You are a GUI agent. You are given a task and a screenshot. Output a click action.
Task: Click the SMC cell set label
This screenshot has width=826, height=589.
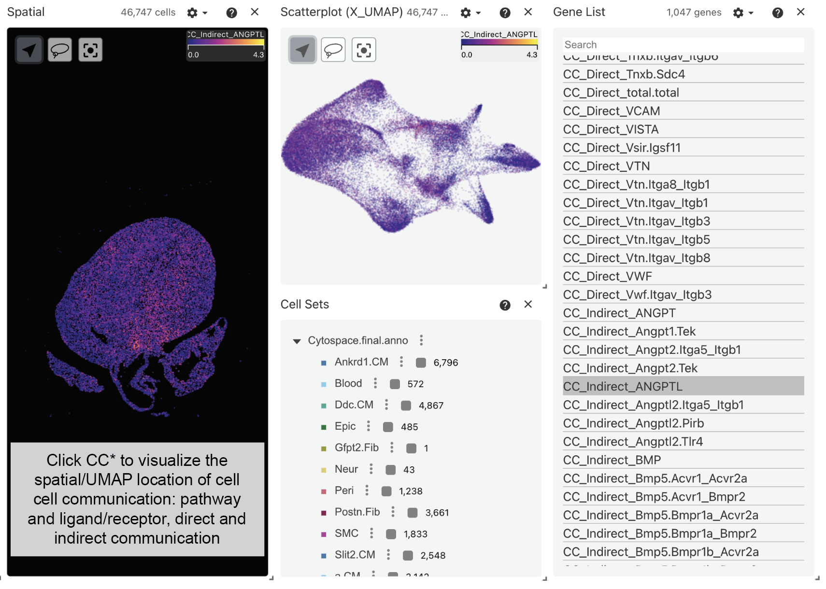pyautogui.click(x=346, y=533)
